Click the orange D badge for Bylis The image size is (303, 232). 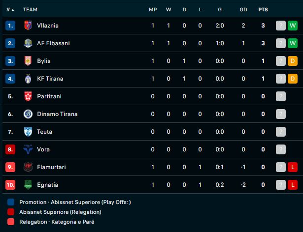293,61
